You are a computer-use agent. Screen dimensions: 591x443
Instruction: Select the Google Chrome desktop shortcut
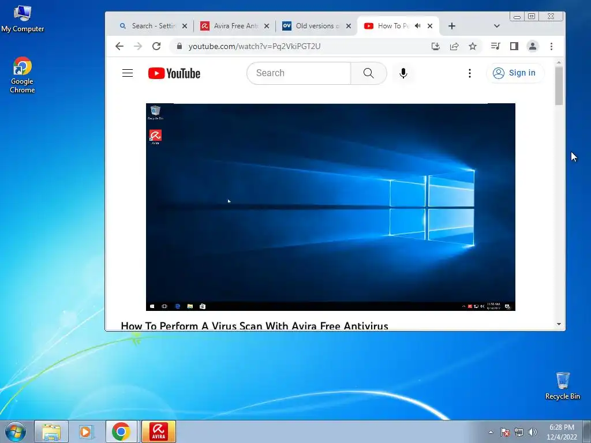pyautogui.click(x=23, y=75)
